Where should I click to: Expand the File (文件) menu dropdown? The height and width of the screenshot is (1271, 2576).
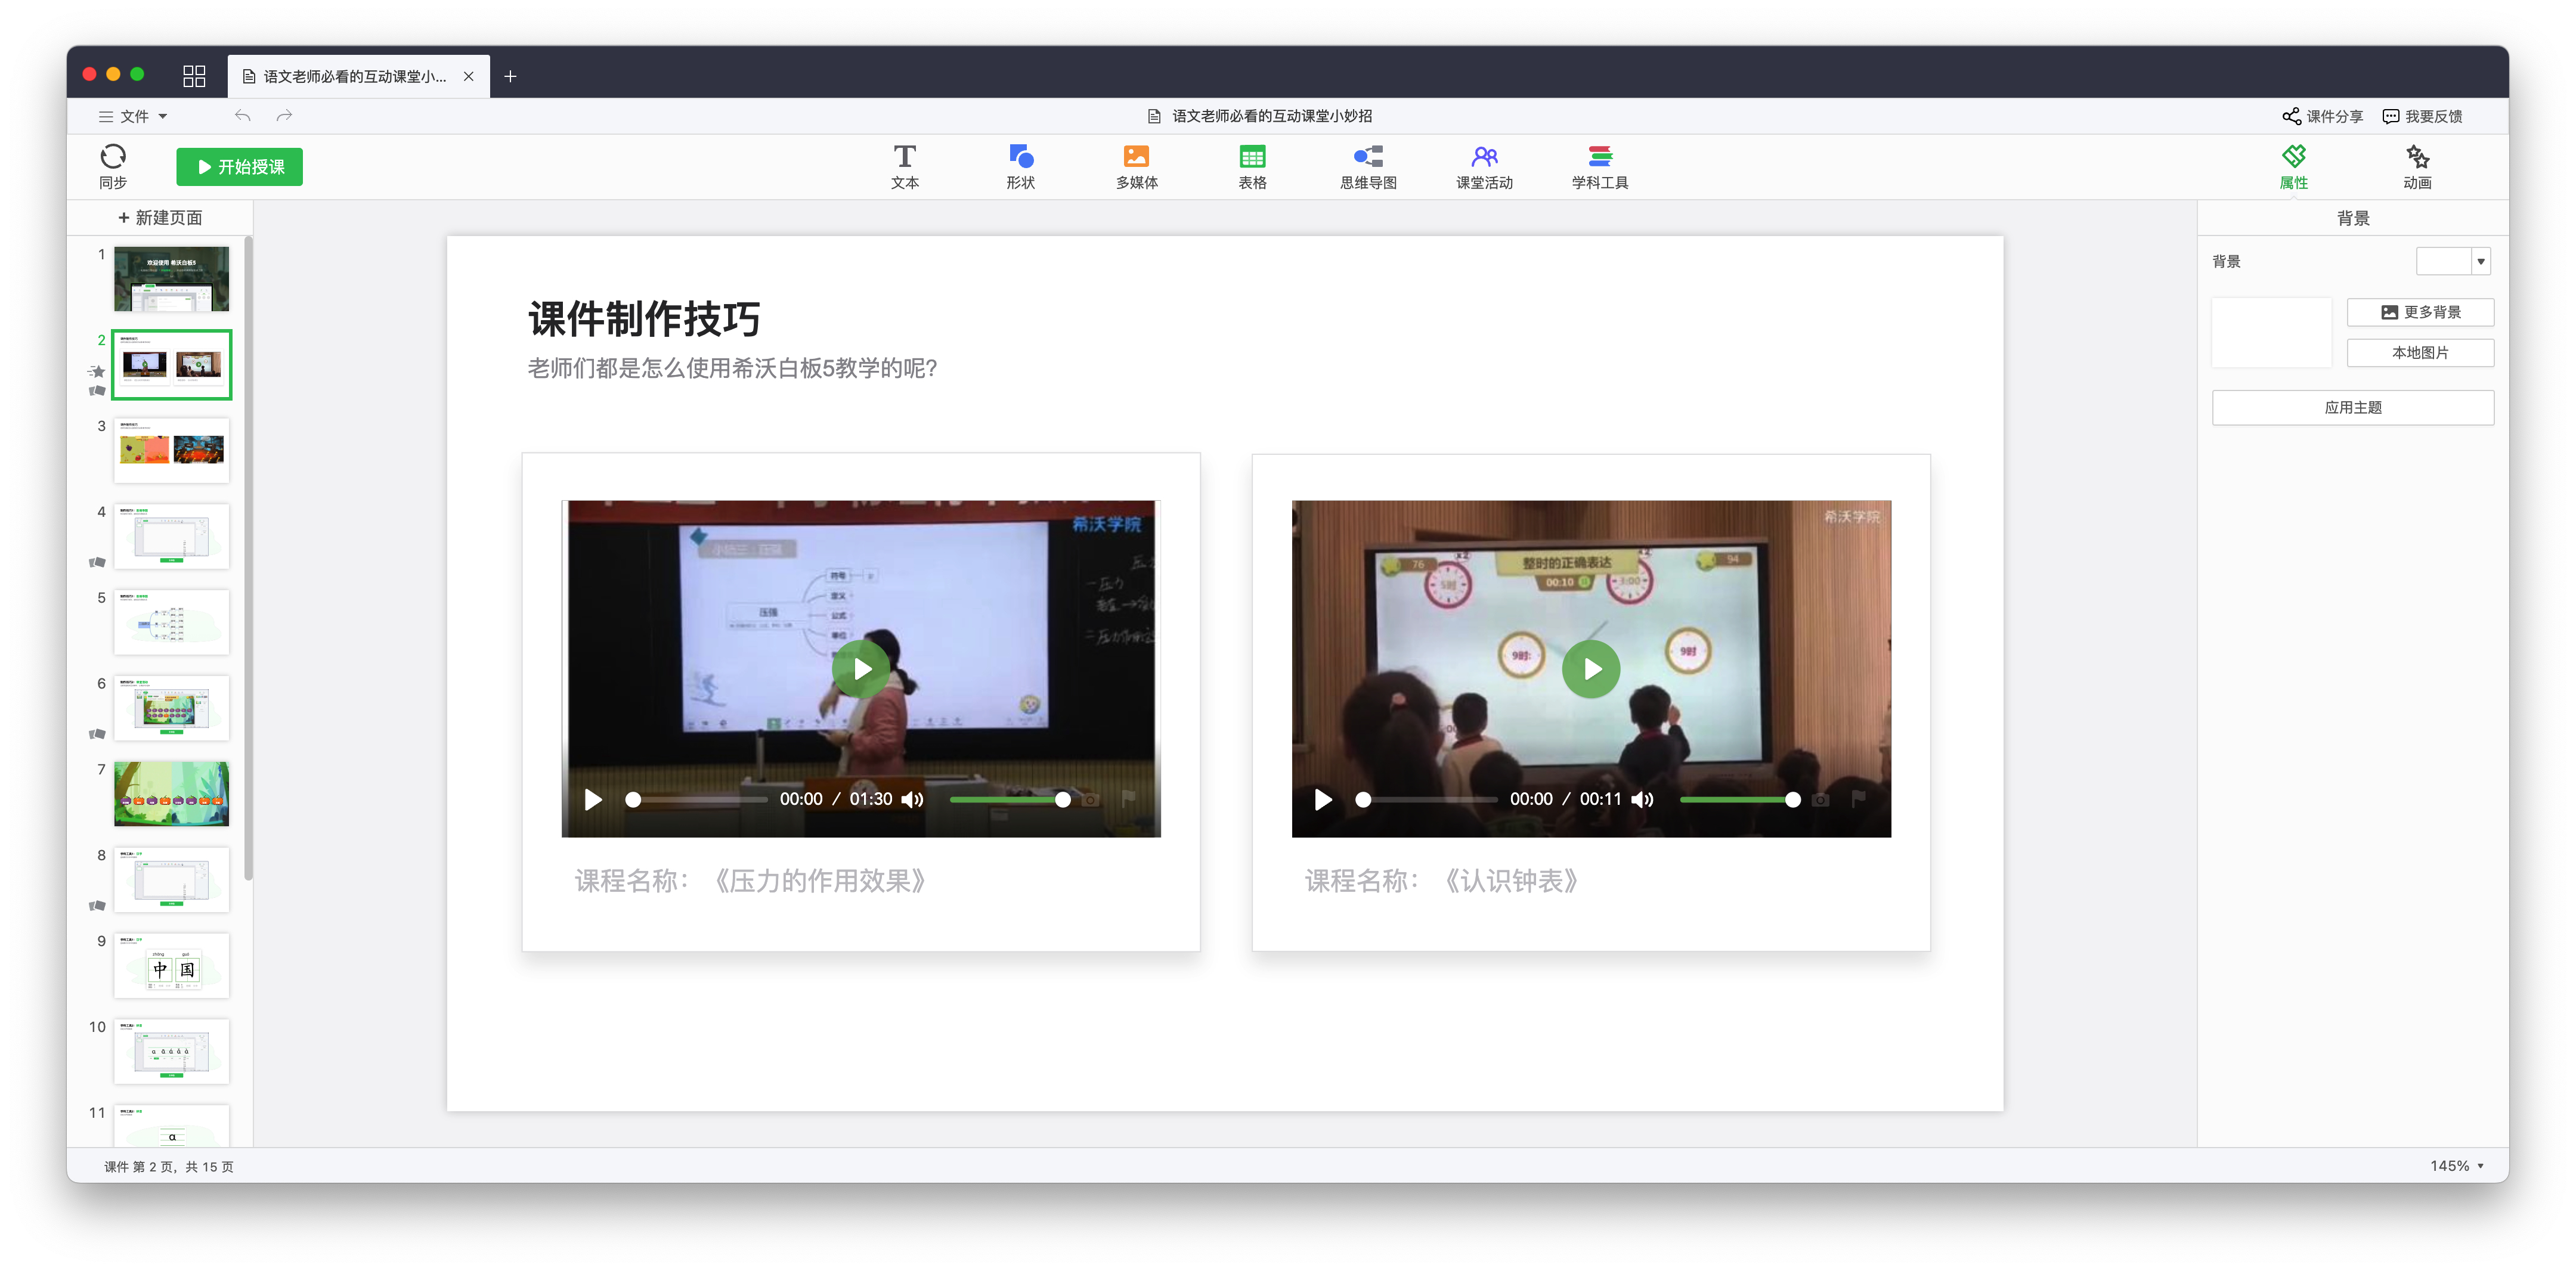[134, 116]
